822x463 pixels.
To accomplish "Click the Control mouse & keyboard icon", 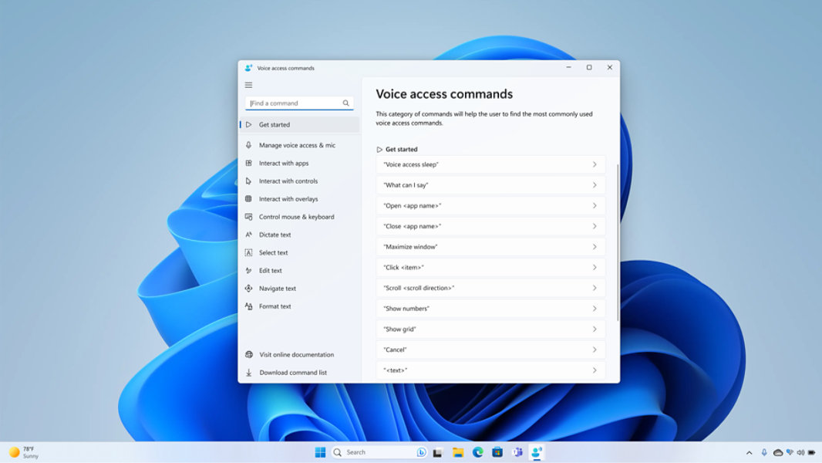I will pos(248,217).
